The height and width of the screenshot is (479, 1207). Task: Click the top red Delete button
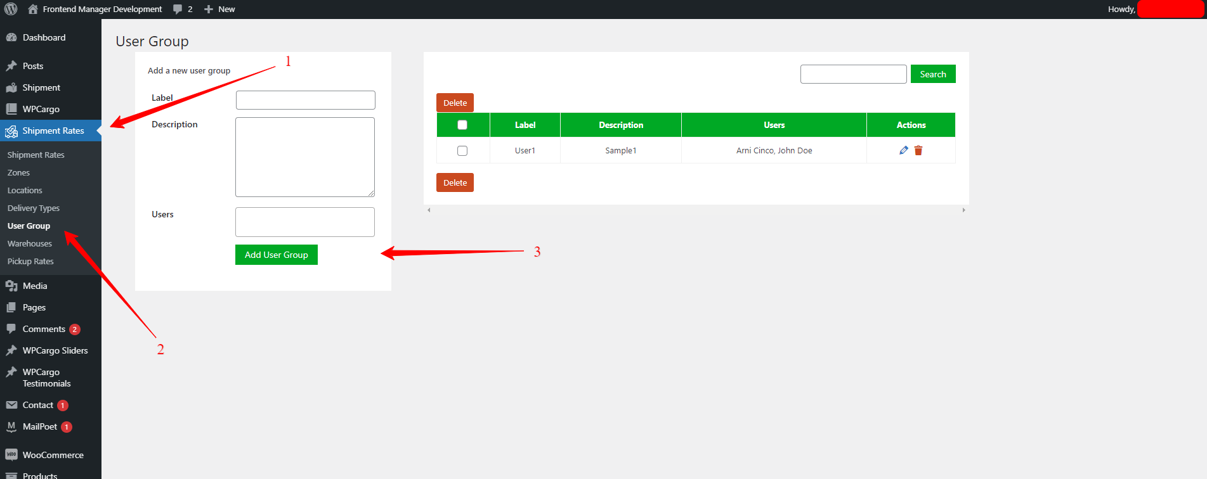click(455, 103)
